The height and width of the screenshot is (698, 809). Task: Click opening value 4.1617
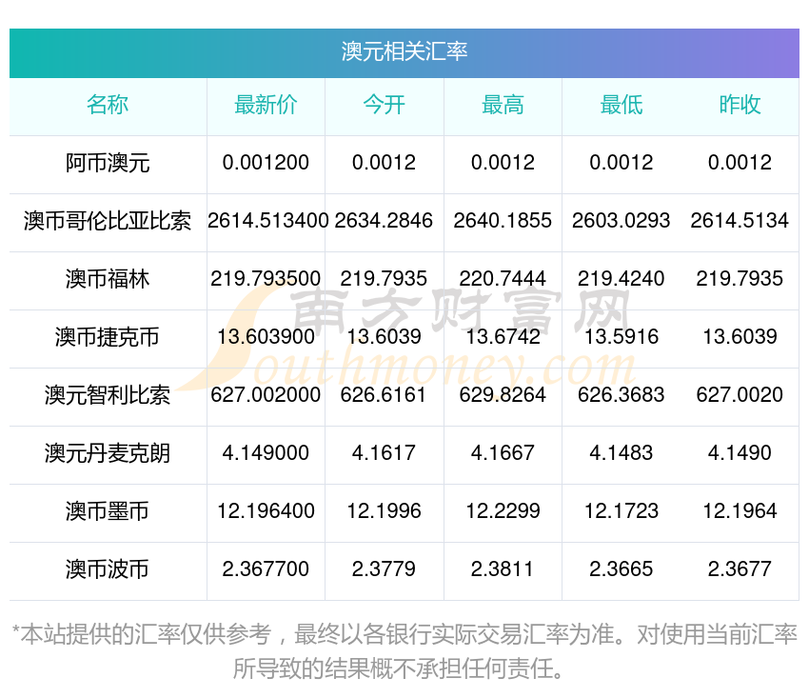(x=384, y=453)
